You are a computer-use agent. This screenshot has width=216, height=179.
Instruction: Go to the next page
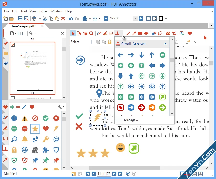[114, 174]
